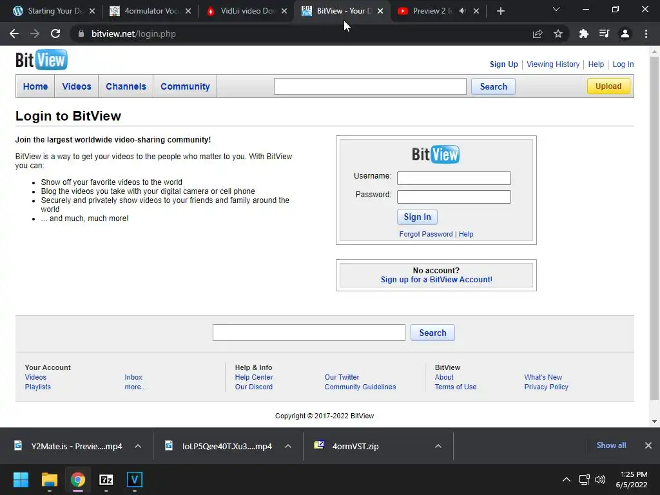Viewport: 660px width, 495px height.
Task: Open the Home navigation tab
Action: tap(35, 86)
